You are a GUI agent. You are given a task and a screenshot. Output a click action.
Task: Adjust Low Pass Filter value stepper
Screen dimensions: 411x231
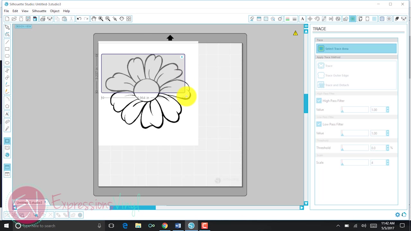388,133
